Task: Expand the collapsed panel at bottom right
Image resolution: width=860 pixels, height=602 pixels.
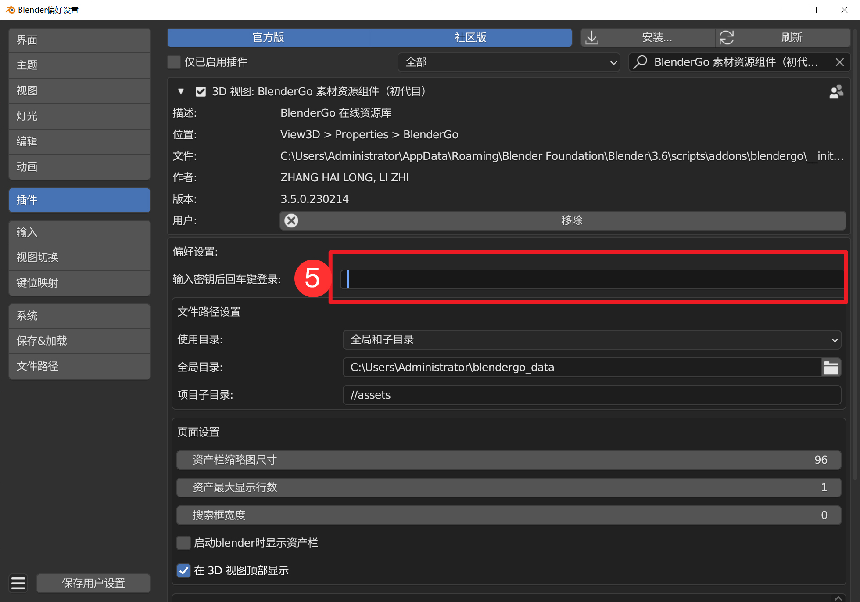Action: click(x=838, y=598)
